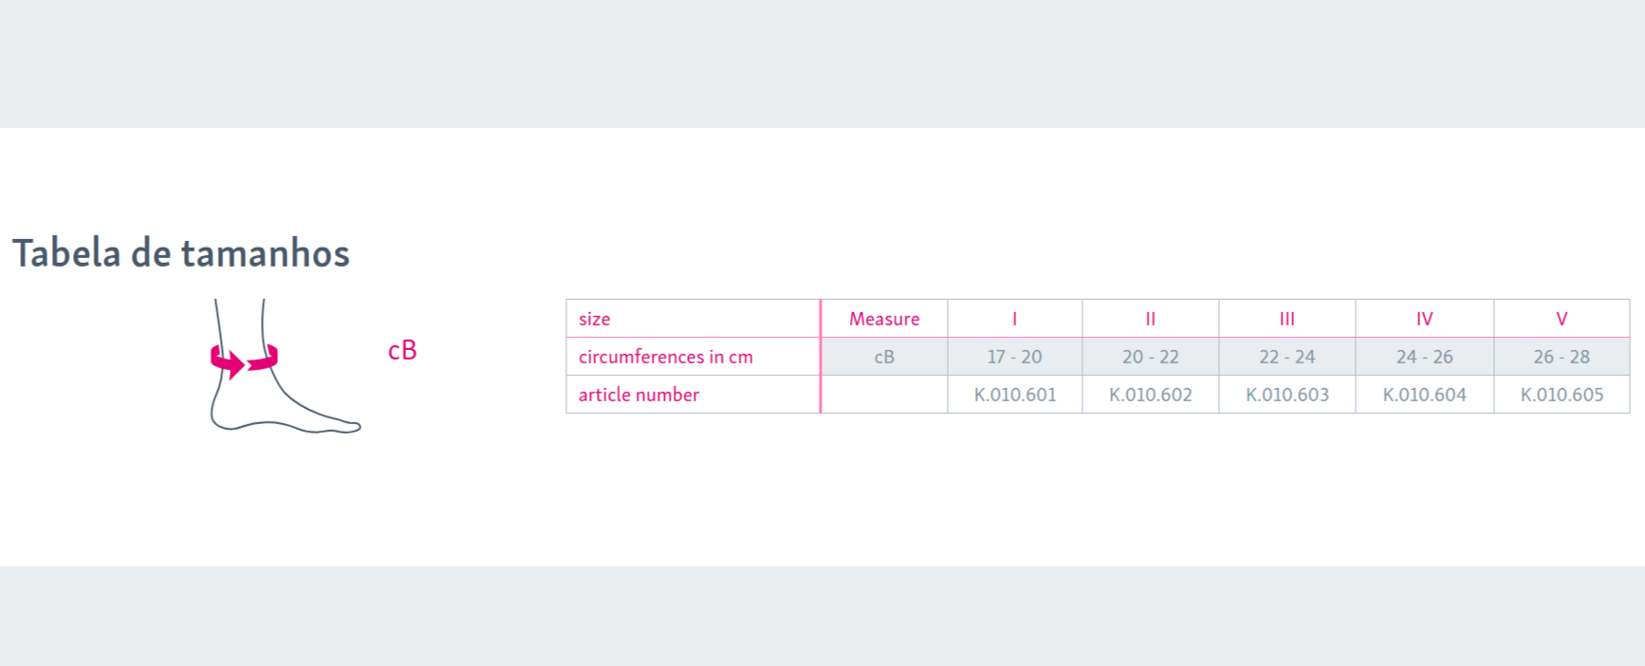Select size IV column header
Screen dimensions: 1645x666
(1425, 319)
